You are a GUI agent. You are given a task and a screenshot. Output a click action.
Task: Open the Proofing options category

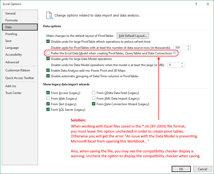point(20,34)
